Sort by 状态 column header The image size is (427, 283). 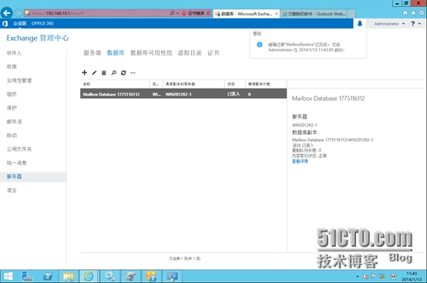point(235,84)
